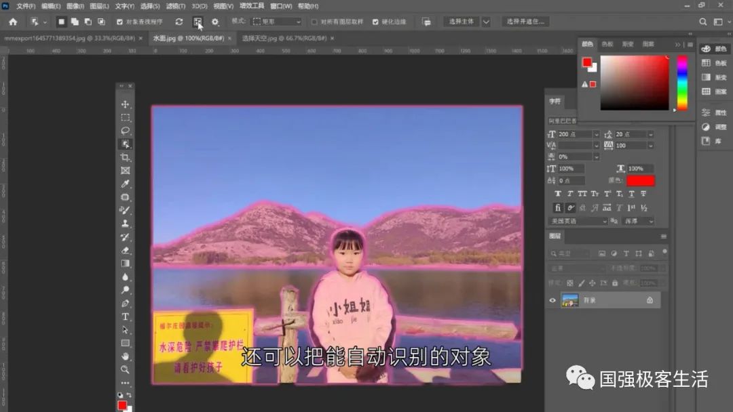Expand the Select Subject (选择主体) arrow dropdown
This screenshot has height=412, width=733.
(486, 22)
